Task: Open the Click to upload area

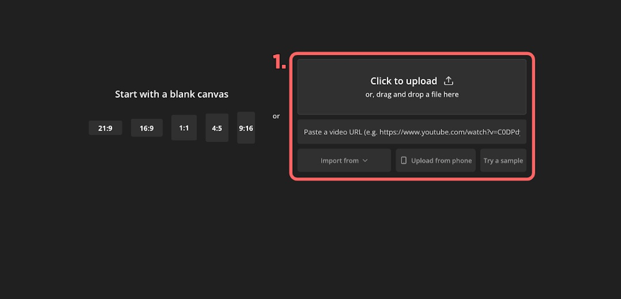Action: [x=412, y=87]
